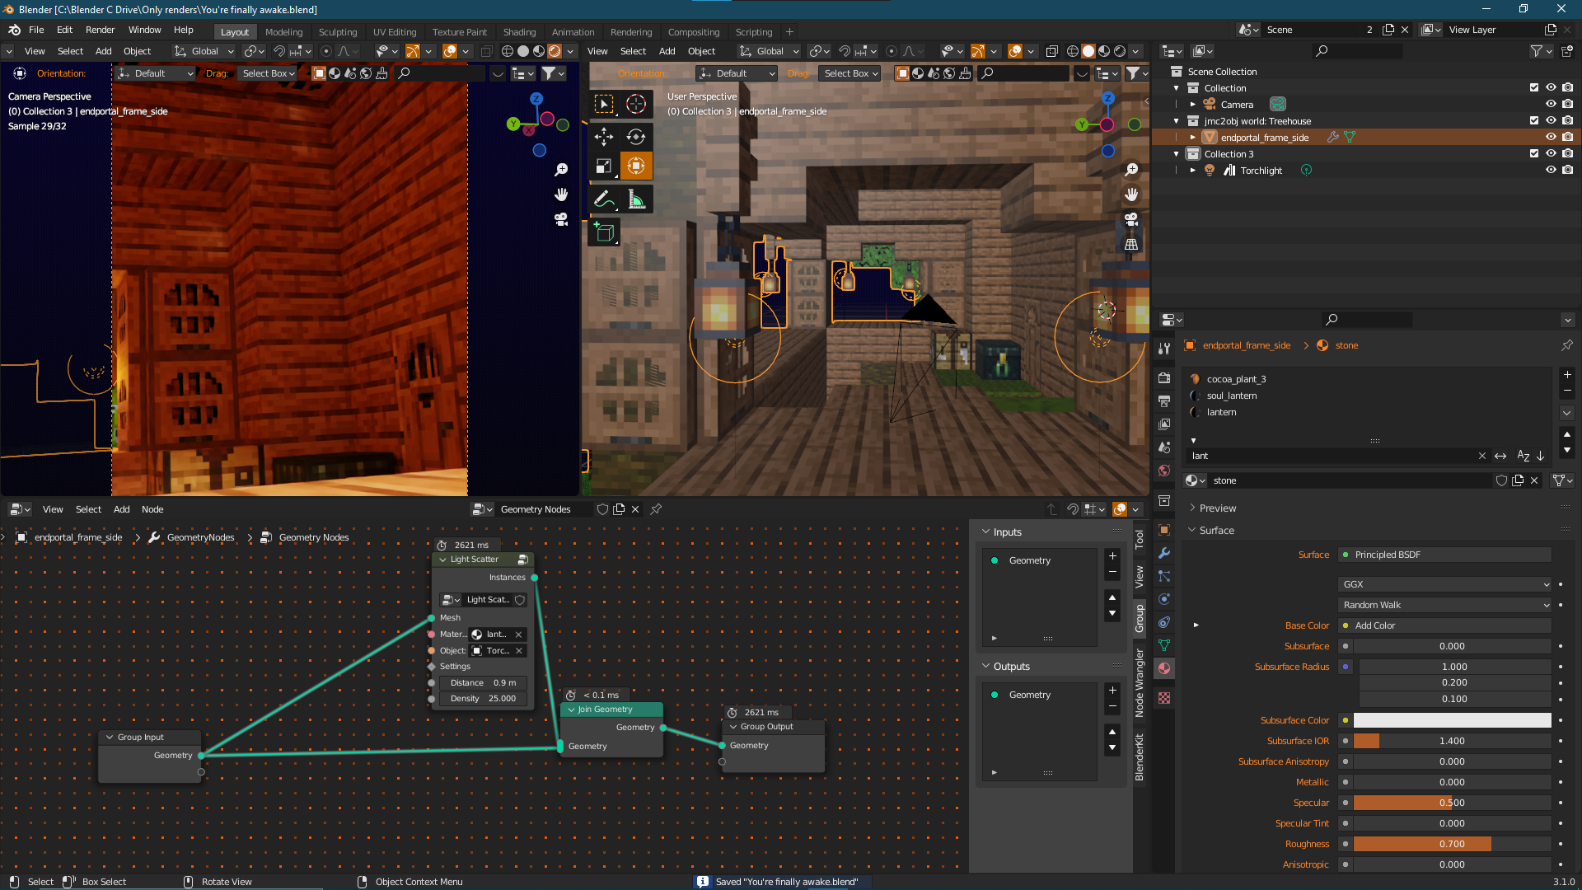Click the Principled BSDF surface button

(x=1444, y=555)
